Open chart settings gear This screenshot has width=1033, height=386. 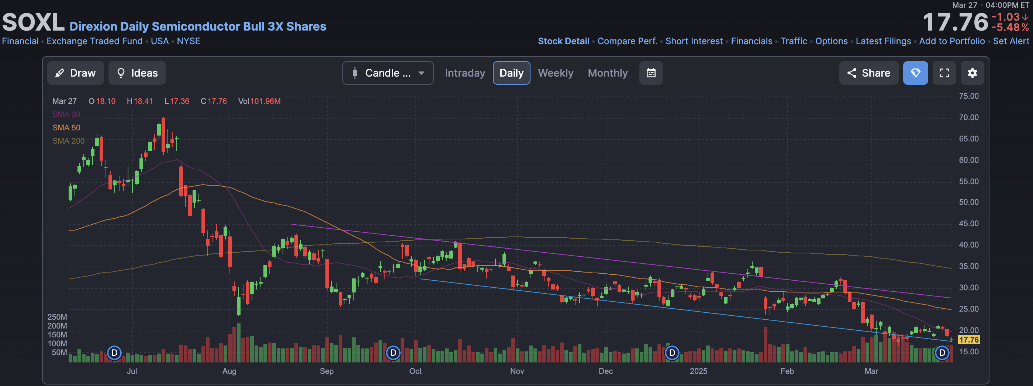tap(972, 73)
